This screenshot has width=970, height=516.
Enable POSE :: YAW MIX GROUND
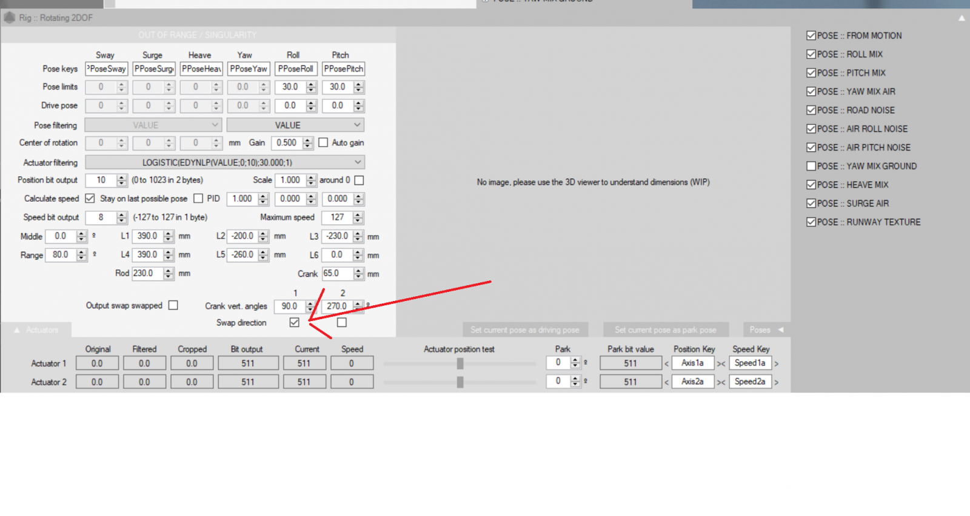tap(811, 166)
